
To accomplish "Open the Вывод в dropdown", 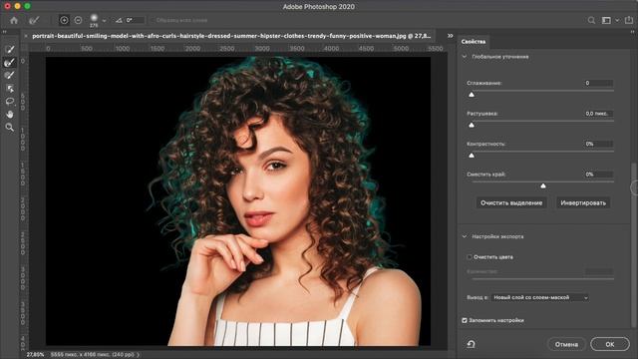I will 540,297.
